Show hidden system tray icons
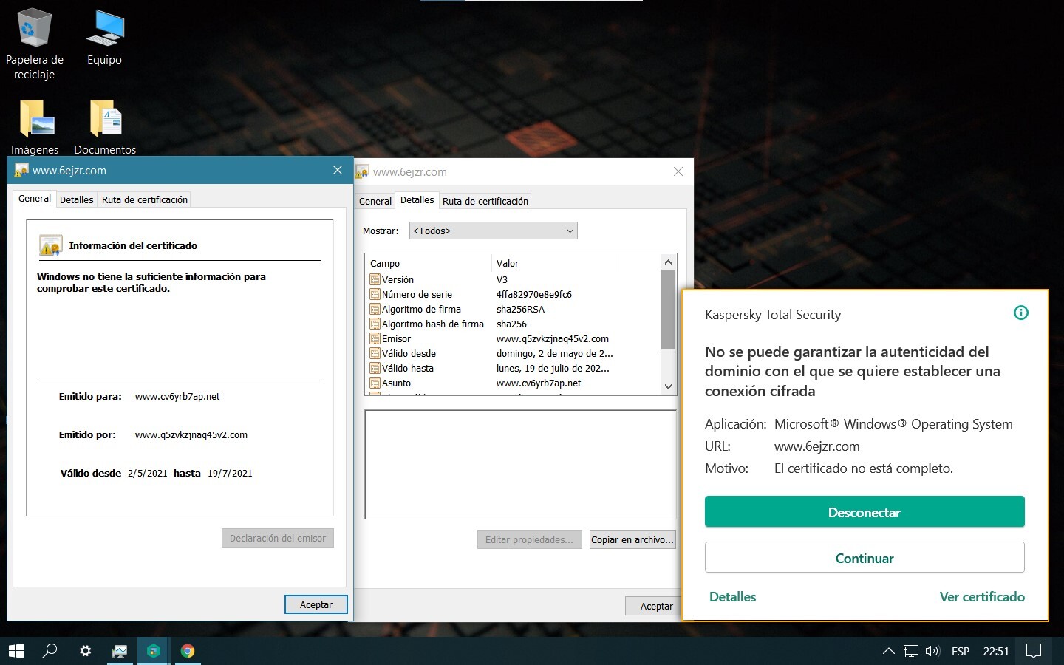This screenshot has height=665, width=1064. (x=889, y=651)
